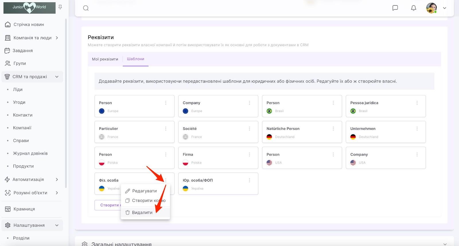Open options for Юр. особа/ФОП template

click(249, 180)
